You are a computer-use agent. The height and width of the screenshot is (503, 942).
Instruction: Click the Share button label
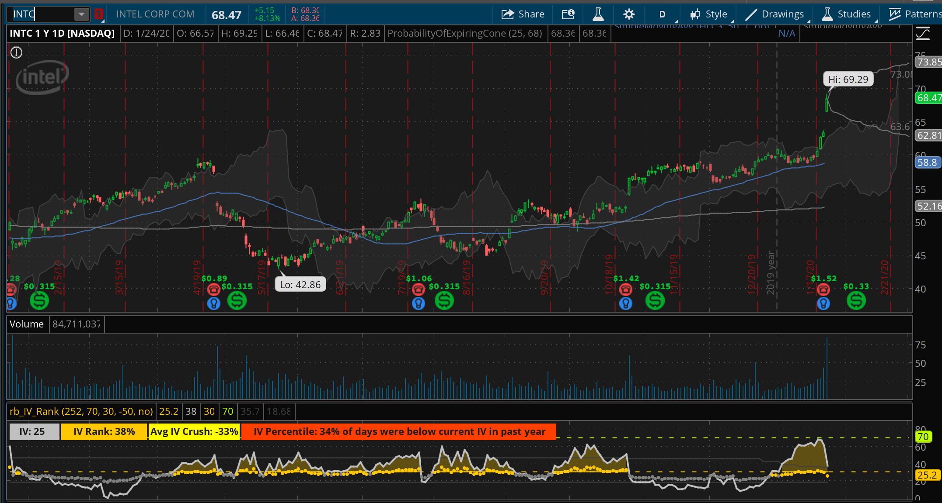531,14
